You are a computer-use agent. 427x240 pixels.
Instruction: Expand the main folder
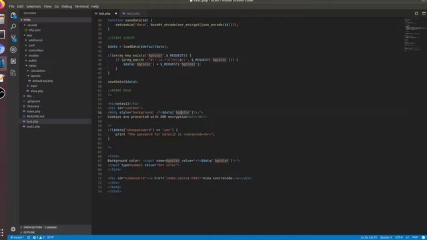pyautogui.click(x=34, y=86)
